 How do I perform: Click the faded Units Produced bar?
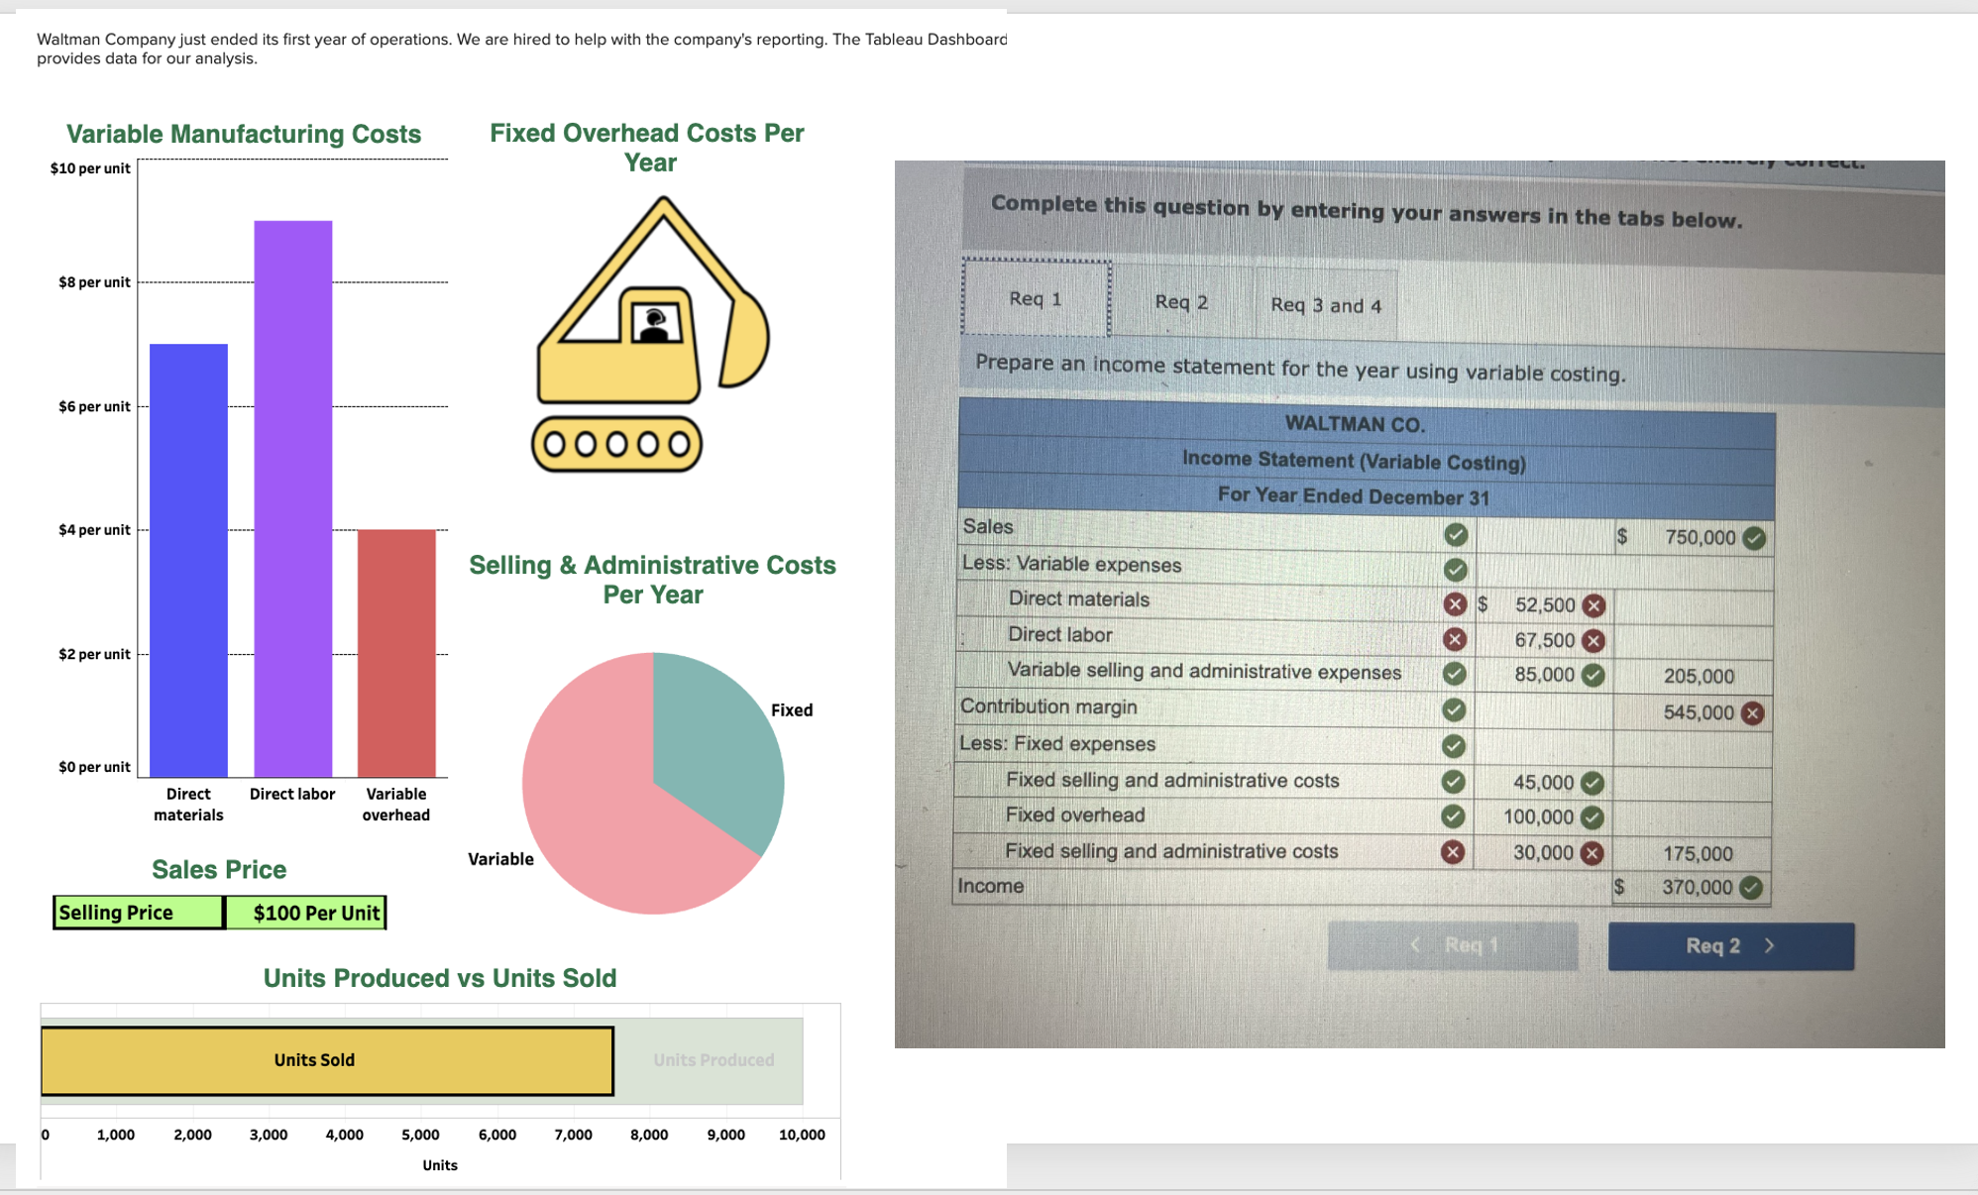[x=710, y=1060]
